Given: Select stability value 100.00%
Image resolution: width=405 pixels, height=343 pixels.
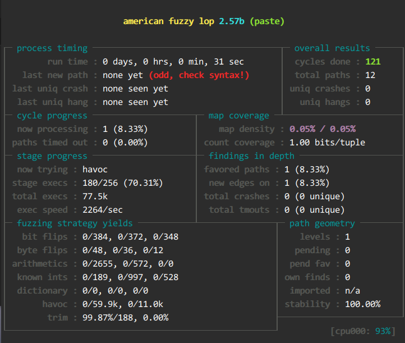Looking at the screenshot, I should (x=363, y=304).
